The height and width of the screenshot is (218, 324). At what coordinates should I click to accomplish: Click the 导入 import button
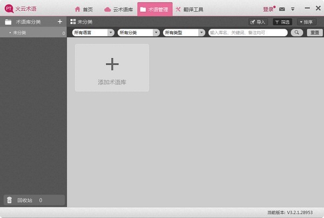click(258, 22)
